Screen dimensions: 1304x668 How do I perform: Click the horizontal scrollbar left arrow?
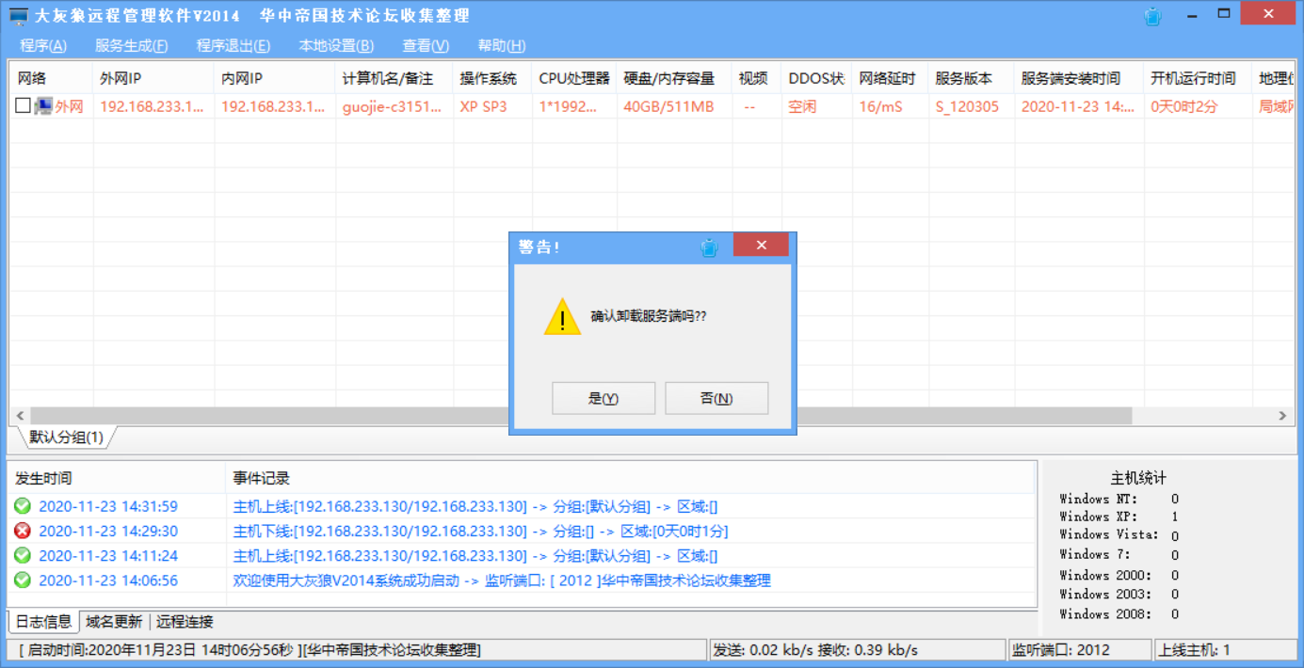click(20, 416)
